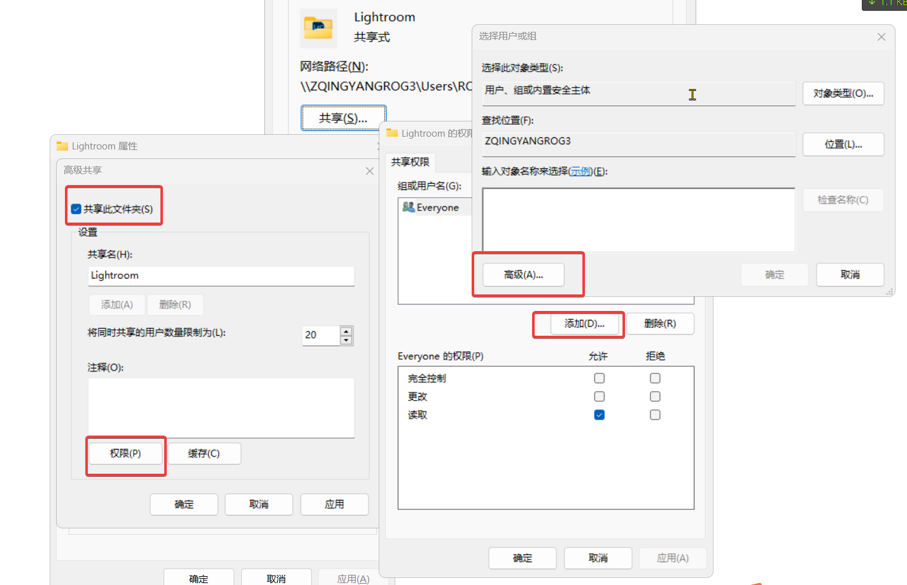Click 检查名称(C) button
Screen dimensions: 907x585
[843, 200]
